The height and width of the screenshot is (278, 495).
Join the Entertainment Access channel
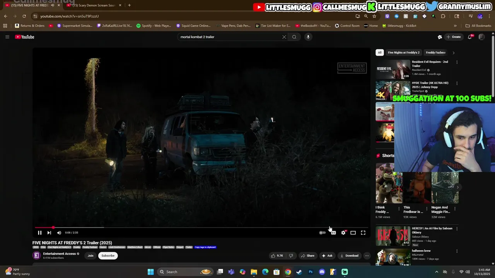(90, 256)
